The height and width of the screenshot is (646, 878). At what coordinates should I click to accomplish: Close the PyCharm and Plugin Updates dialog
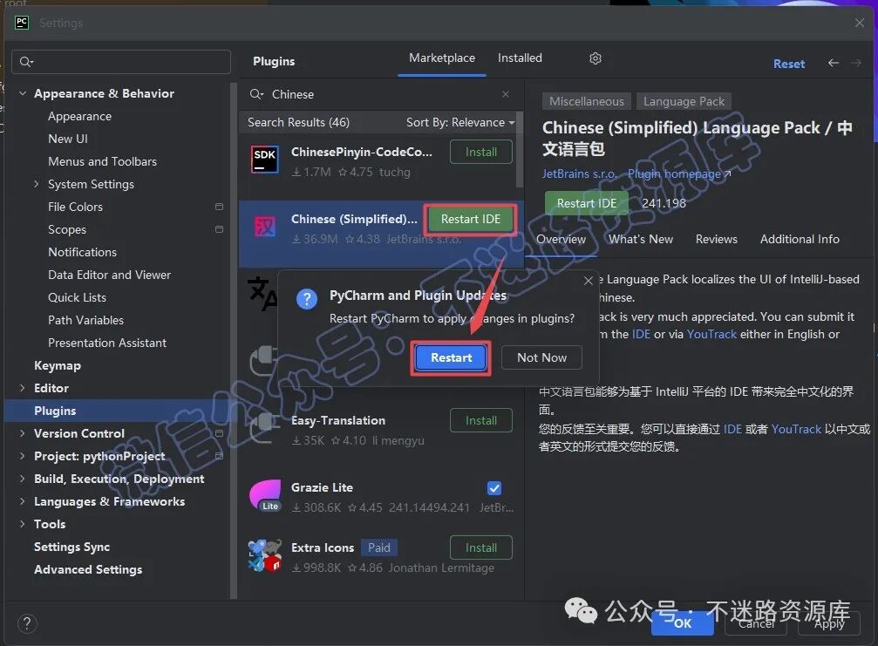pyautogui.click(x=588, y=281)
